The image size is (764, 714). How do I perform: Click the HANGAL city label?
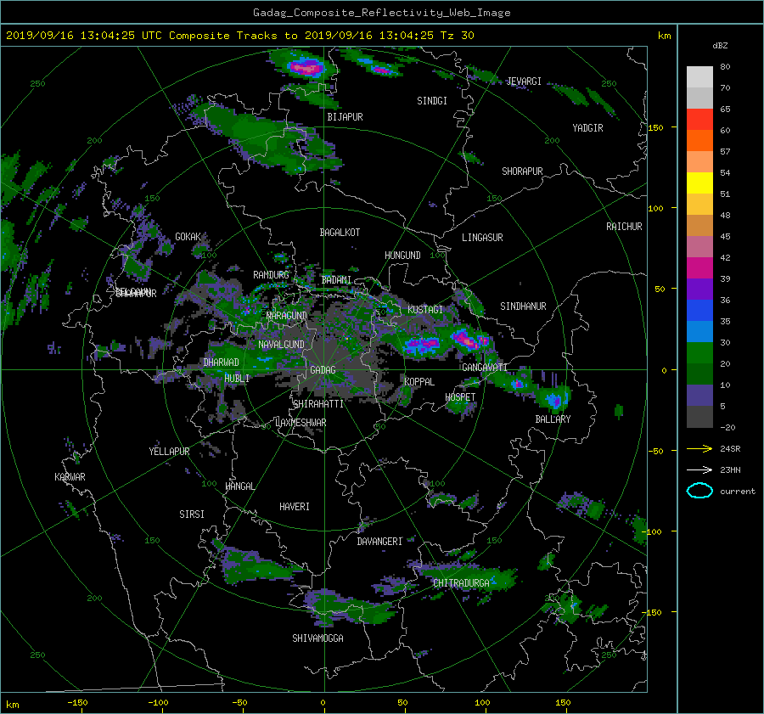[240, 486]
